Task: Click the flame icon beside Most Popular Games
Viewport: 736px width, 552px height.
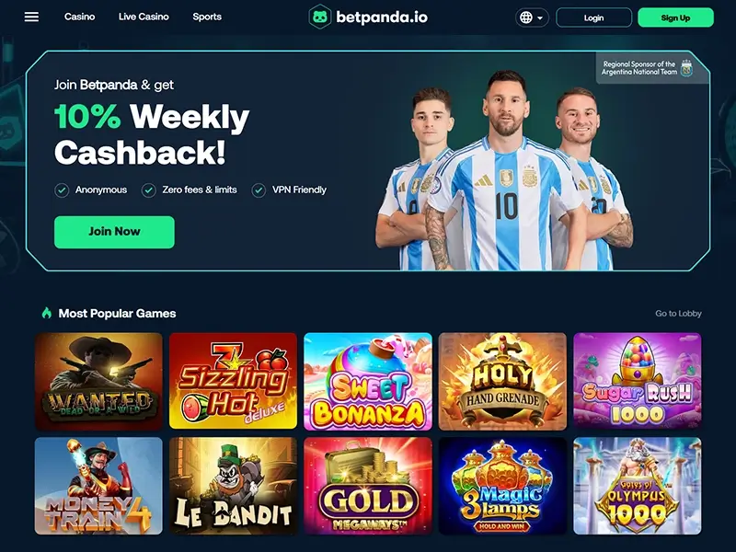Action: pyautogui.click(x=47, y=313)
